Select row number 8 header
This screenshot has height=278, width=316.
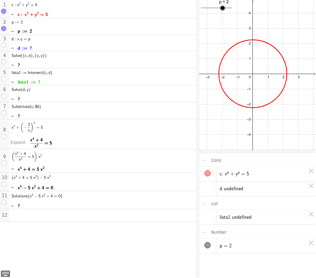point(5,130)
